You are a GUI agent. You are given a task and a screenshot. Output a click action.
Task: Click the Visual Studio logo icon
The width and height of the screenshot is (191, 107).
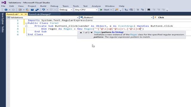tap(4, 2)
